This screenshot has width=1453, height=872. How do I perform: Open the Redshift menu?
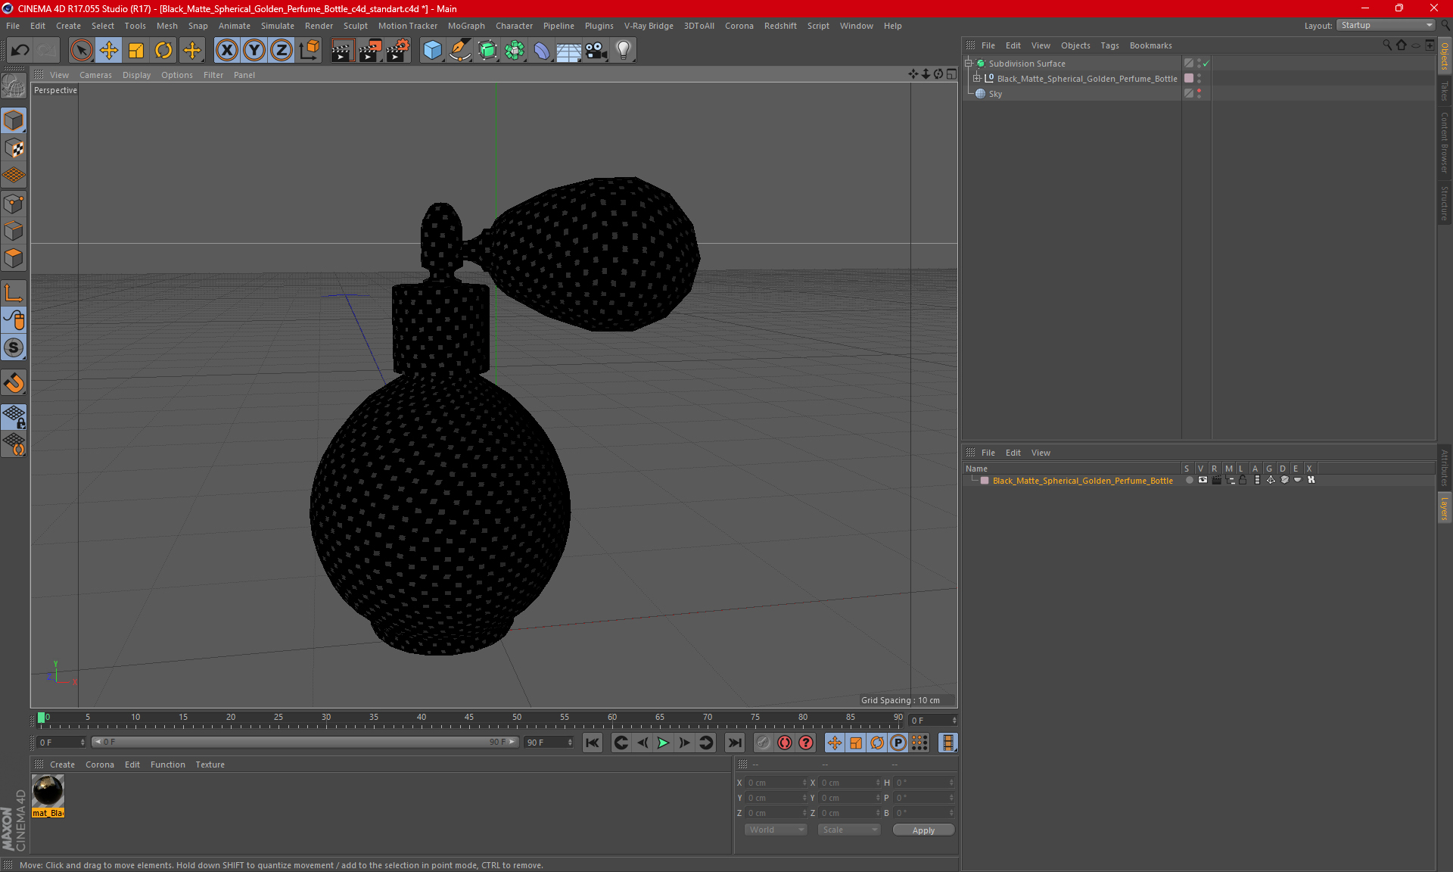pos(780,26)
